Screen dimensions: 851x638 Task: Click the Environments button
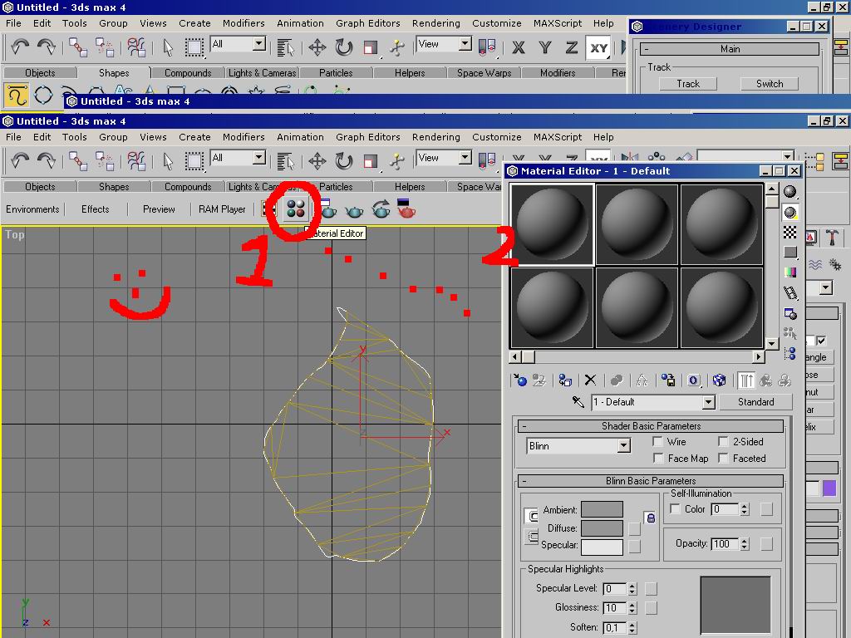coord(32,209)
